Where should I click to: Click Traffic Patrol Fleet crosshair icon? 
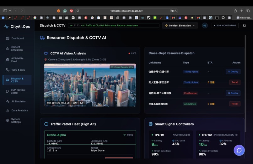tap(46, 124)
